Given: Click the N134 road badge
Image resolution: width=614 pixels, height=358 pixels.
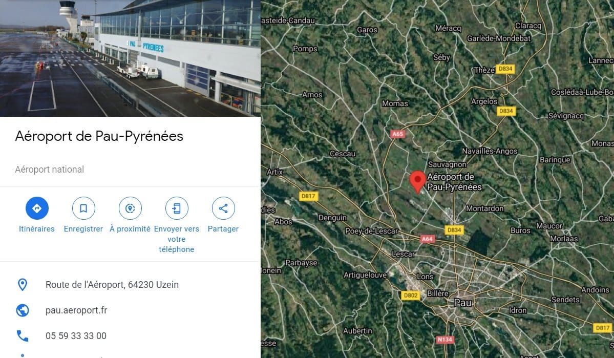Looking at the screenshot, I should click(x=445, y=339).
